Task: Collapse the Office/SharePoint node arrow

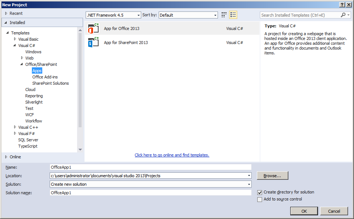Action: click(21, 64)
